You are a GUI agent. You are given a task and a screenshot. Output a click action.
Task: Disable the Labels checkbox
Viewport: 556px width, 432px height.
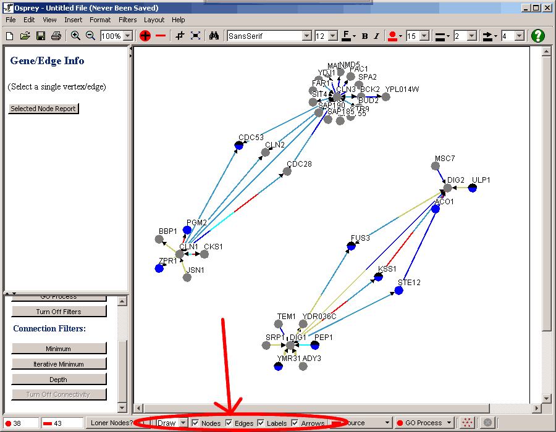(261, 423)
